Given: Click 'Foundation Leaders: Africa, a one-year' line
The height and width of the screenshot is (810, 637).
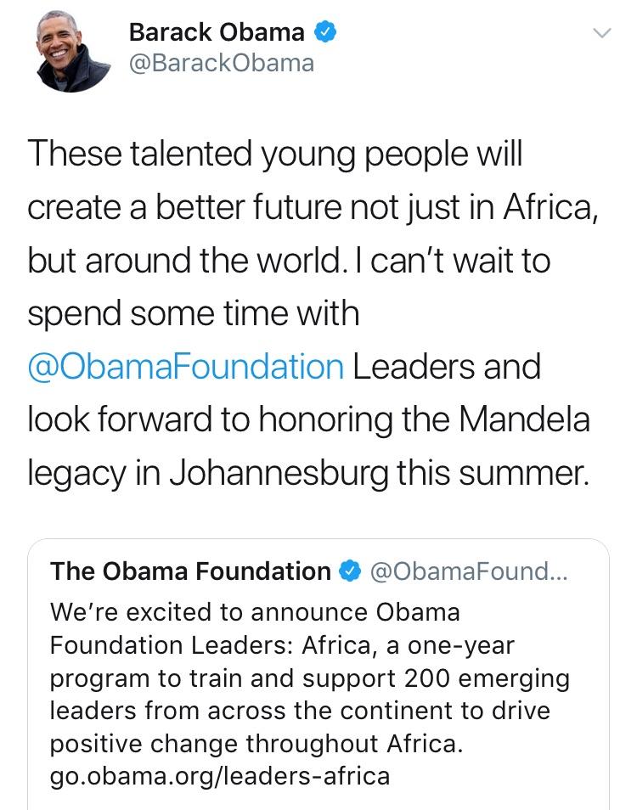Looking at the screenshot, I should (x=282, y=645).
